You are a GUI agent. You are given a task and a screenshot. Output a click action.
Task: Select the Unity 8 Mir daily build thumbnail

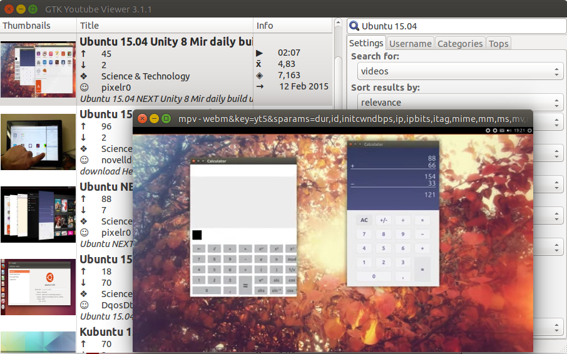pyautogui.click(x=38, y=69)
